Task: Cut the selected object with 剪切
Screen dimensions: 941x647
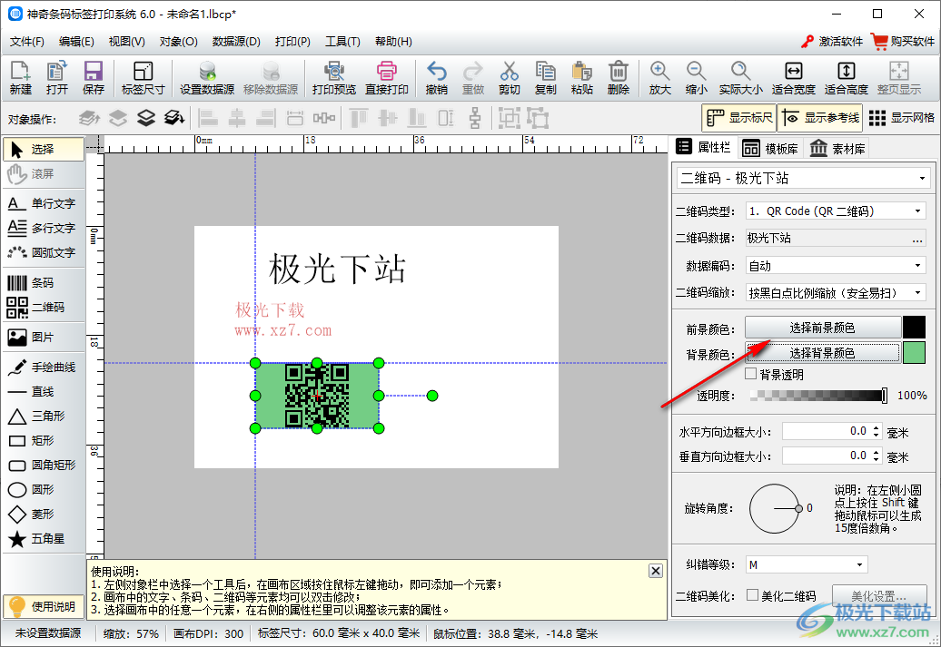Action: click(509, 78)
